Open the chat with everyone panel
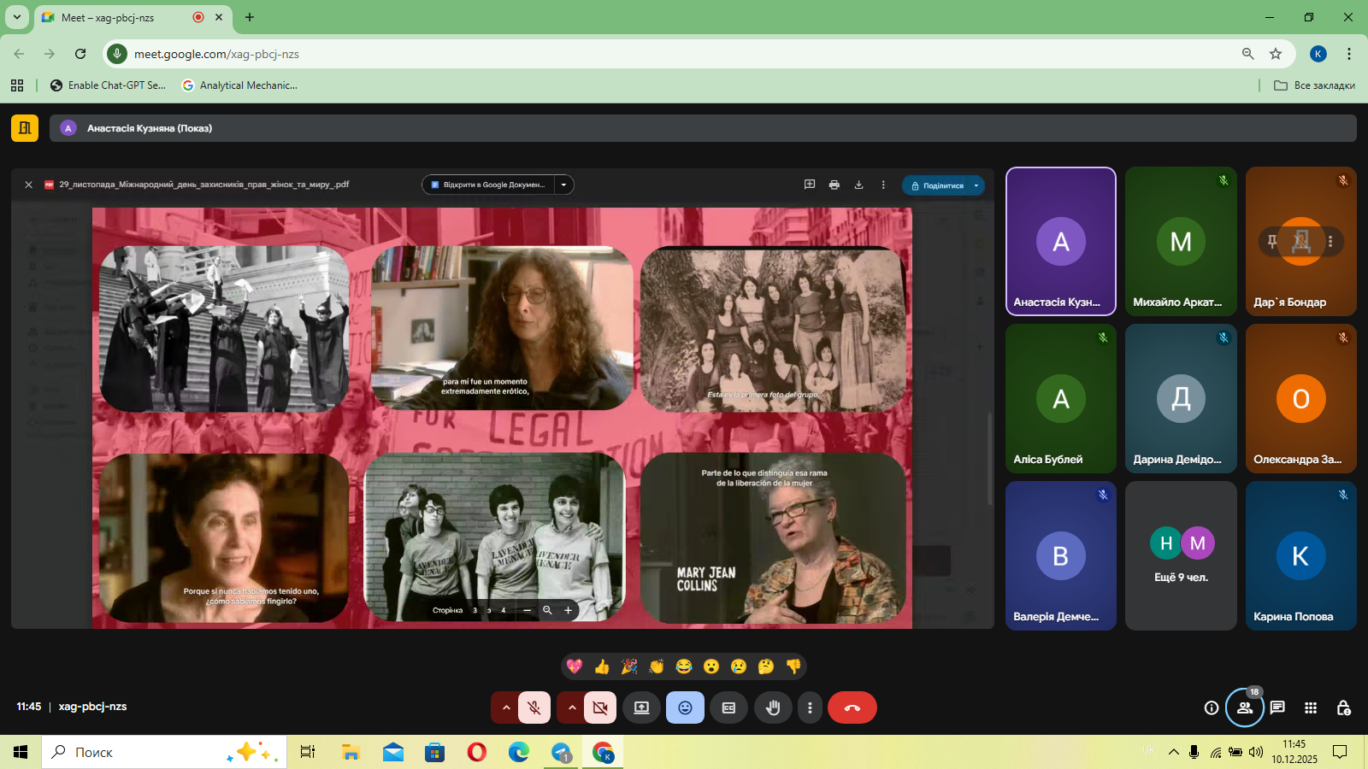Screen dimensions: 1368x769 click(1277, 707)
